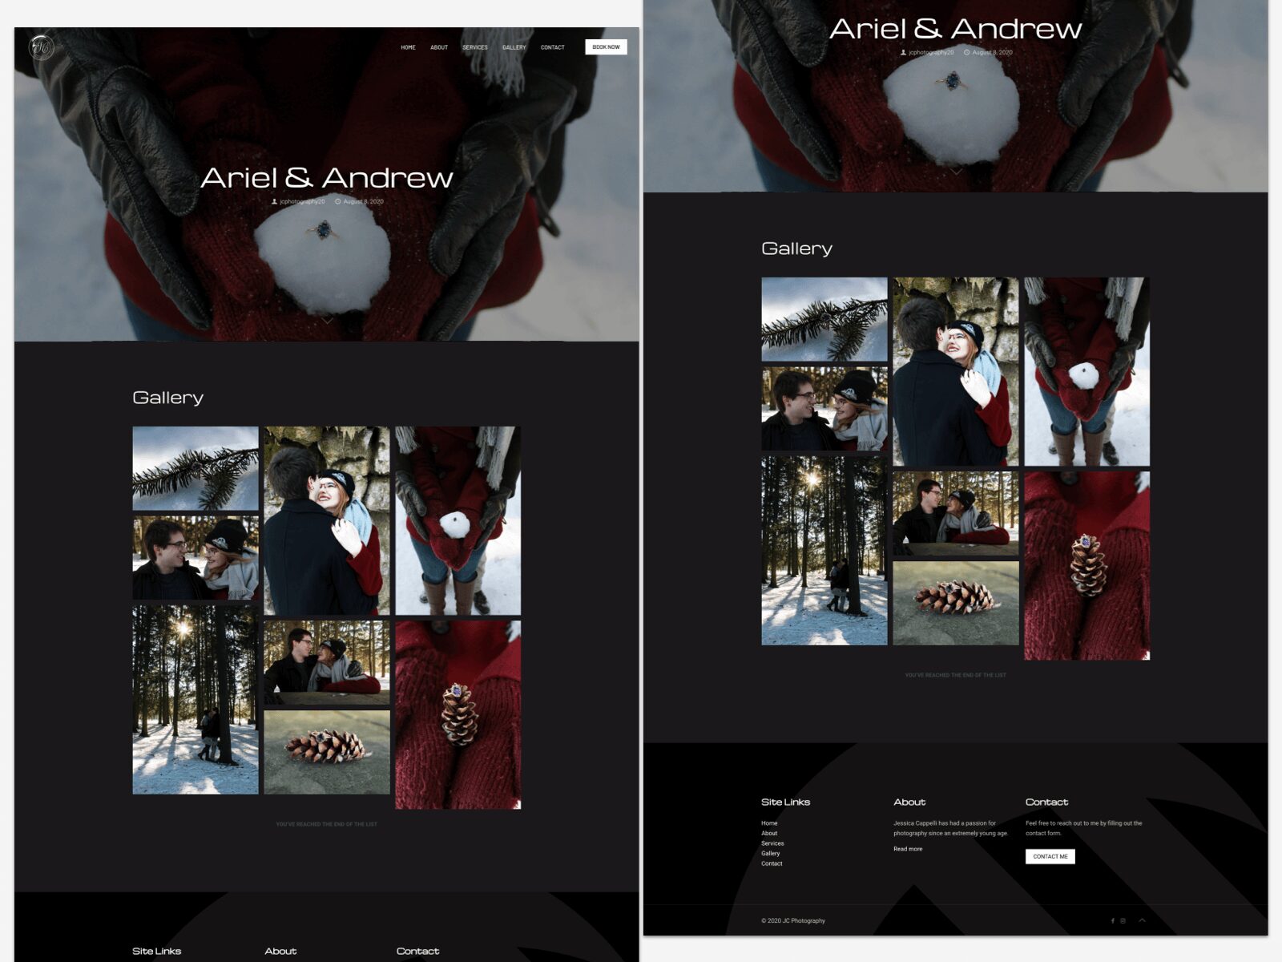Screen dimensions: 1282x962
Task: Click the Gallery link under Site Links
Action: [x=771, y=853]
